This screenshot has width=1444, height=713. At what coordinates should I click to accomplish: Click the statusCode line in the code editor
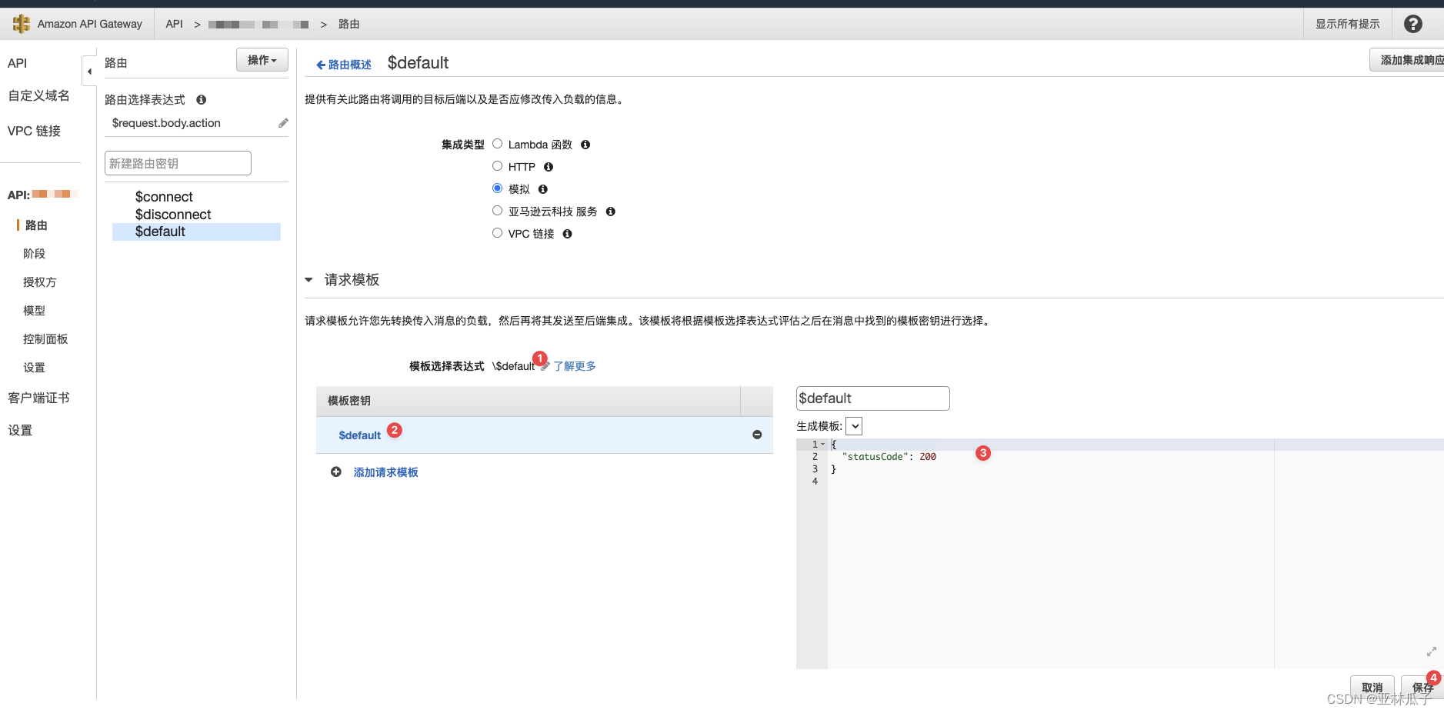tap(889, 457)
